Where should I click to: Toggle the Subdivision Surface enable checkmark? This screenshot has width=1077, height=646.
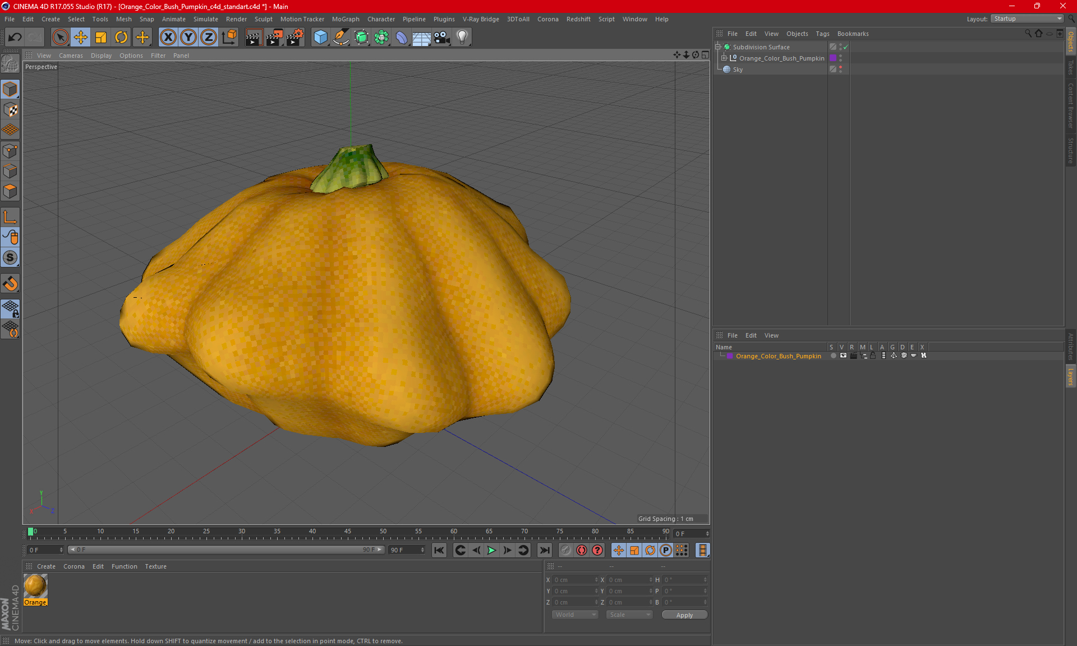(x=846, y=47)
